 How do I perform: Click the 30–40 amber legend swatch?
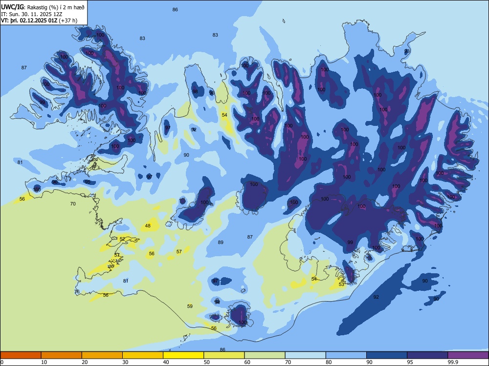point(143,355)
